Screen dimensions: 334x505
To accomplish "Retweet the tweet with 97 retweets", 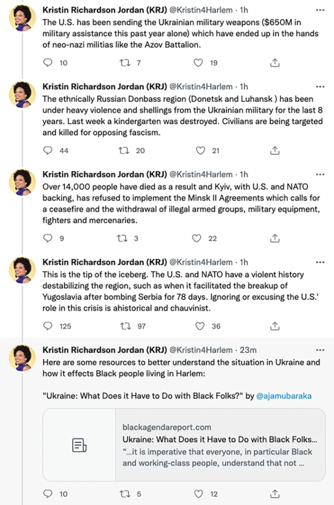I will coord(124,326).
